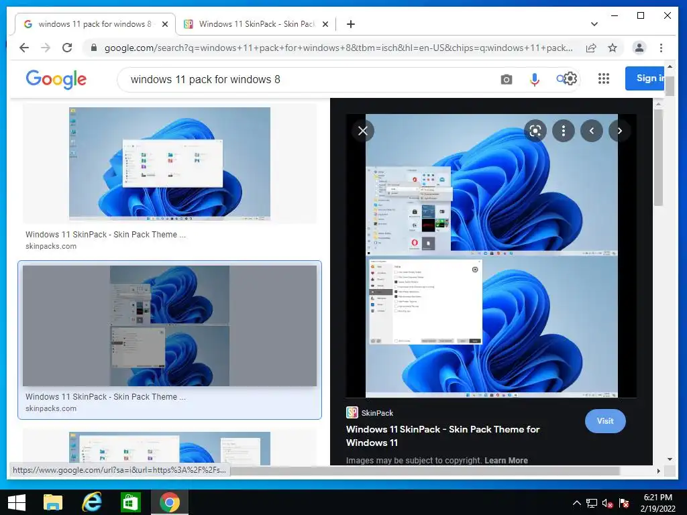Click preview panel vertical scrollbar

pos(658,158)
